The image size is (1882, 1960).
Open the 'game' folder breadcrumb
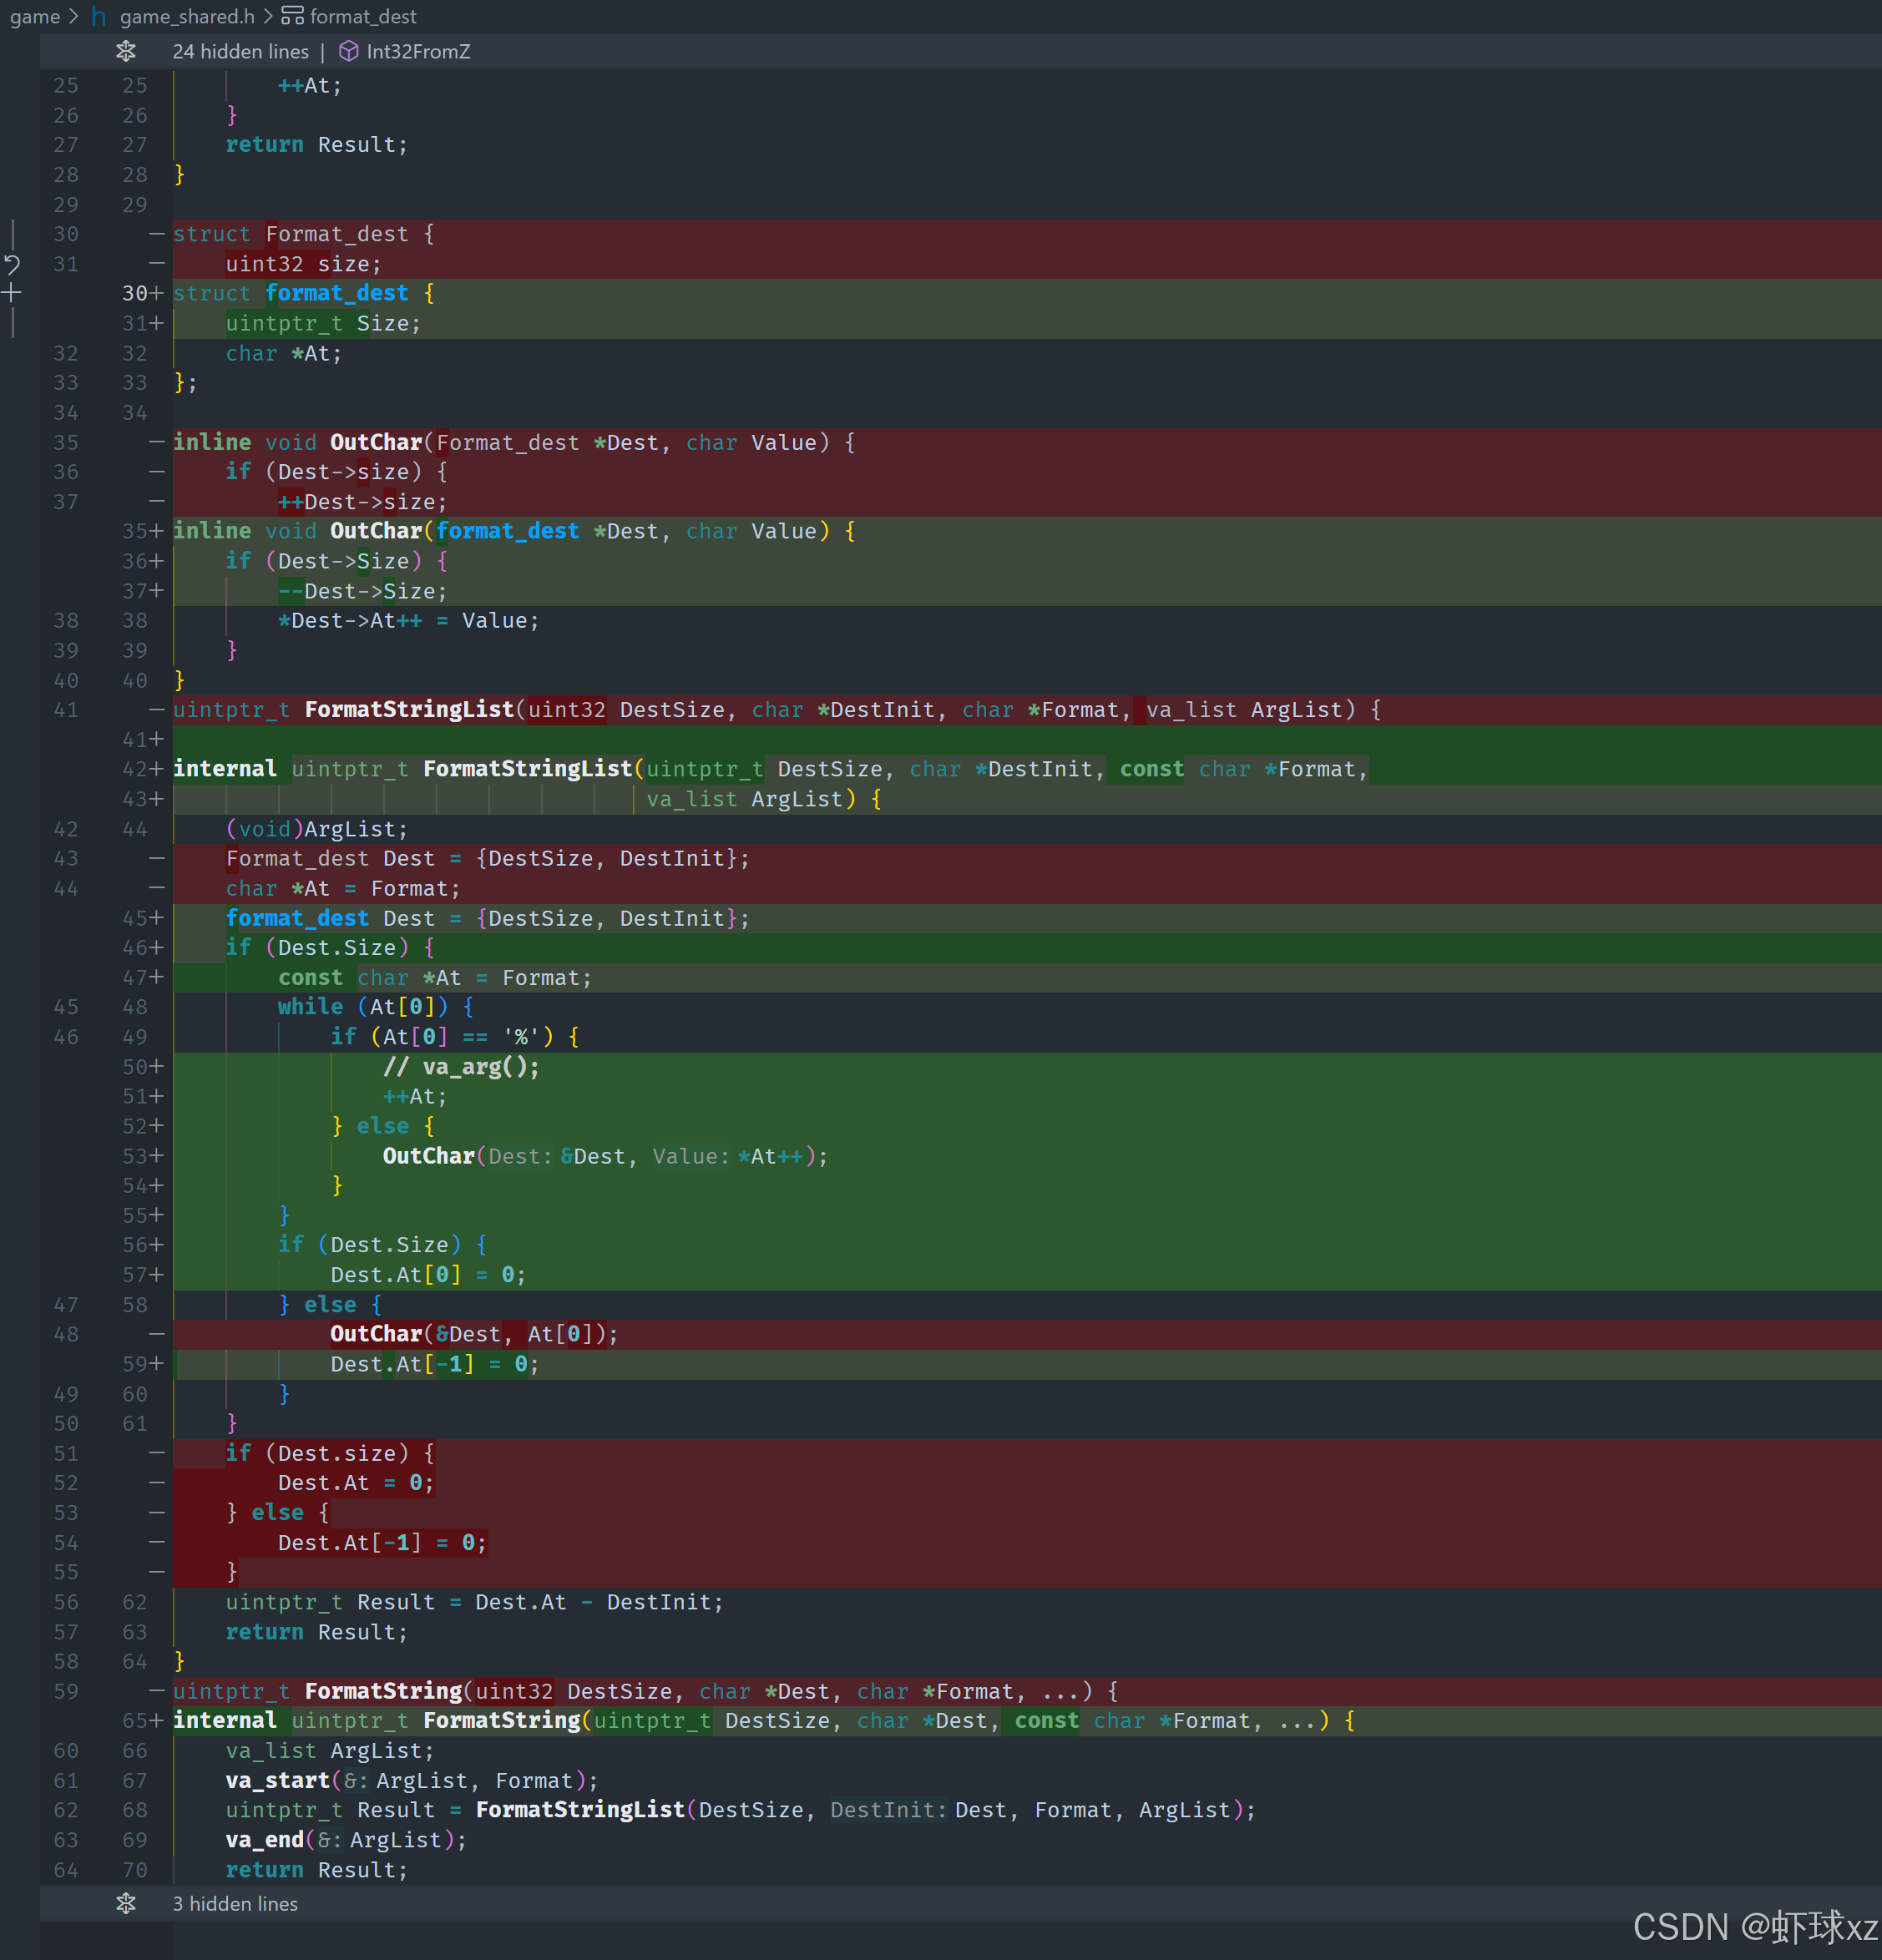coord(35,17)
